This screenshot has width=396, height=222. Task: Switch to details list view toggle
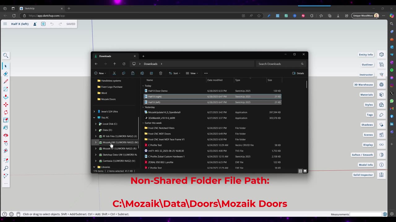(x=300, y=171)
